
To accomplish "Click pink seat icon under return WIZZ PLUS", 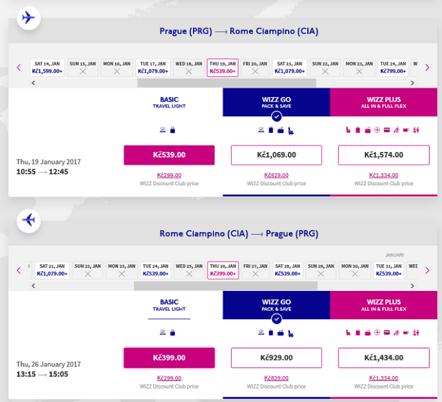I will 348,332.
